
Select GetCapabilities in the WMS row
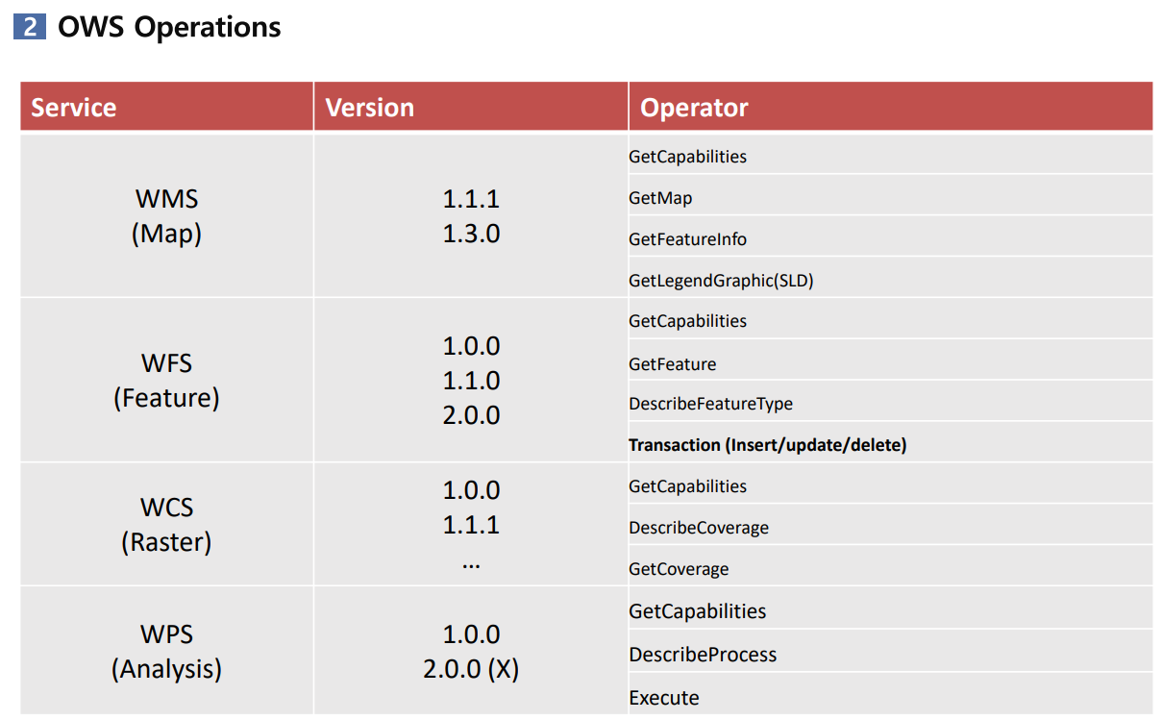pyautogui.click(x=891, y=155)
